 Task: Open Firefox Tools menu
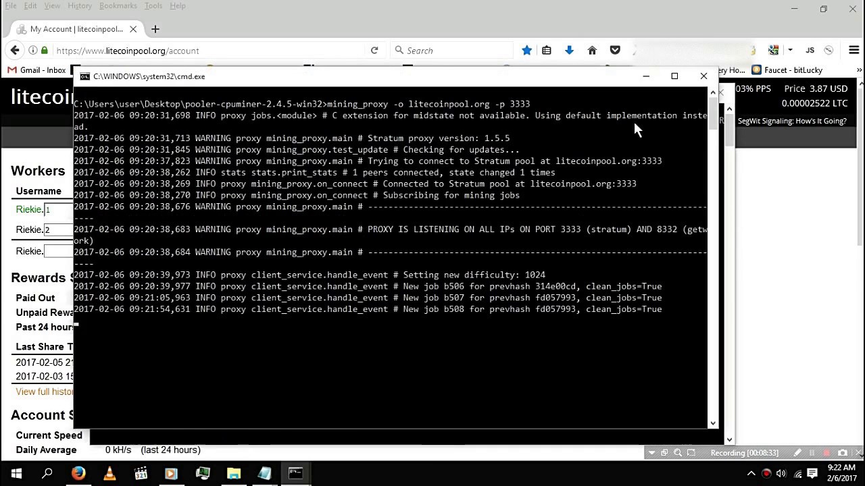click(153, 5)
